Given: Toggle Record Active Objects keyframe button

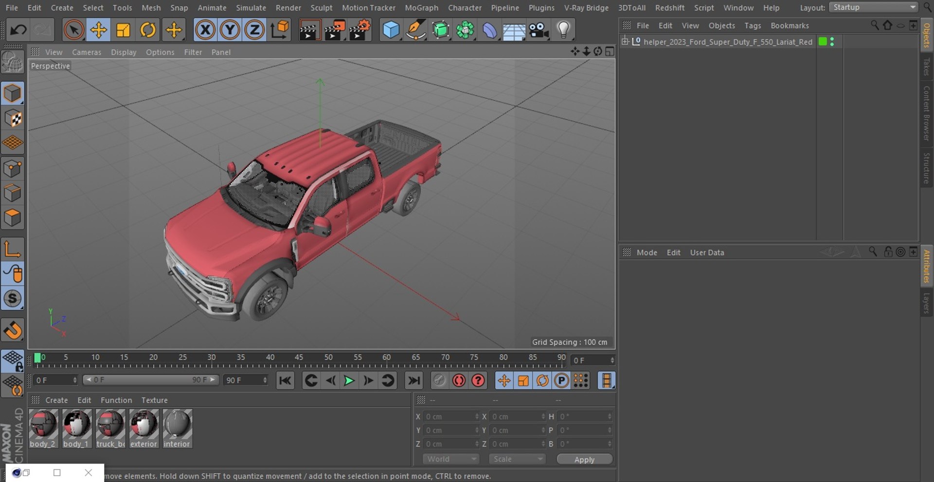Looking at the screenshot, I should (439, 380).
